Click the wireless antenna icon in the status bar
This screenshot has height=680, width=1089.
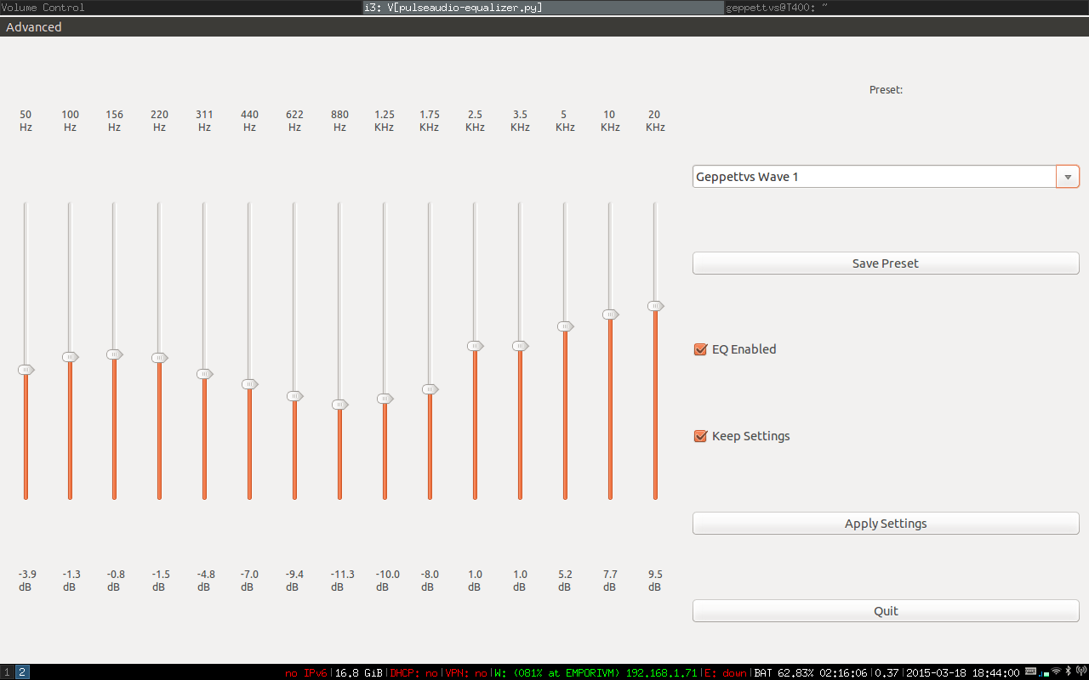tap(1080, 671)
